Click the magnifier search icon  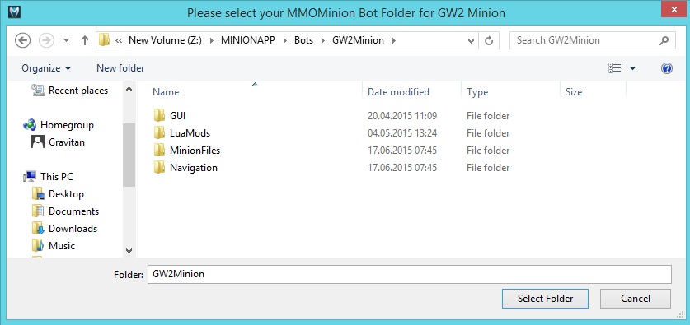pos(664,40)
